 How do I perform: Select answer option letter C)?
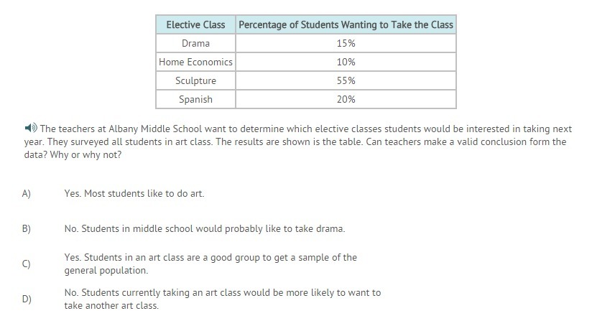[x=27, y=264]
